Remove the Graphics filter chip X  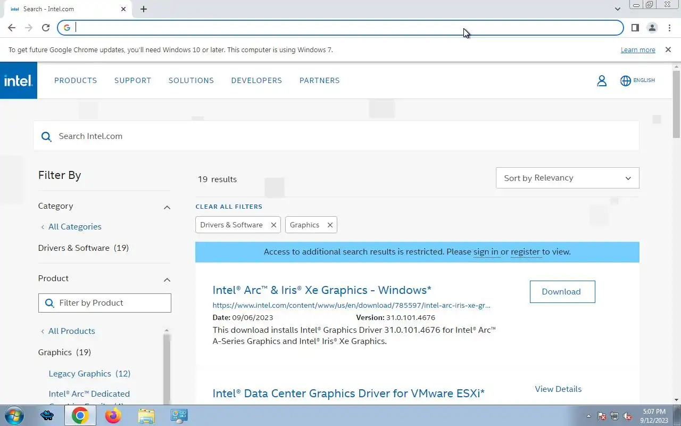[330, 225]
